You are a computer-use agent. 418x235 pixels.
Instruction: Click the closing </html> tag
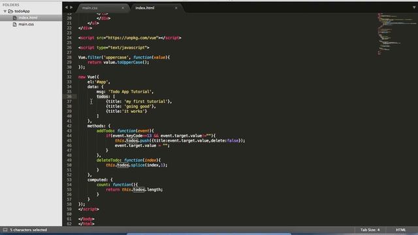click(86, 224)
